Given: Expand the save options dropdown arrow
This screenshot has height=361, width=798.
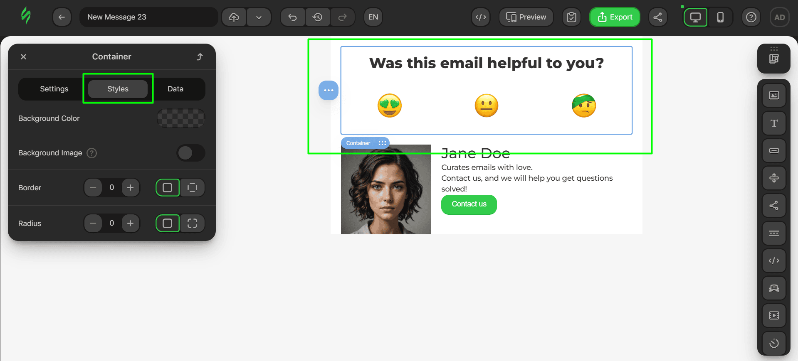Looking at the screenshot, I should pos(259,17).
